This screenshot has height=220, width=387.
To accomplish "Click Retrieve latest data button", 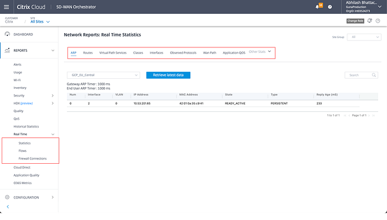I will (x=168, y=75).
